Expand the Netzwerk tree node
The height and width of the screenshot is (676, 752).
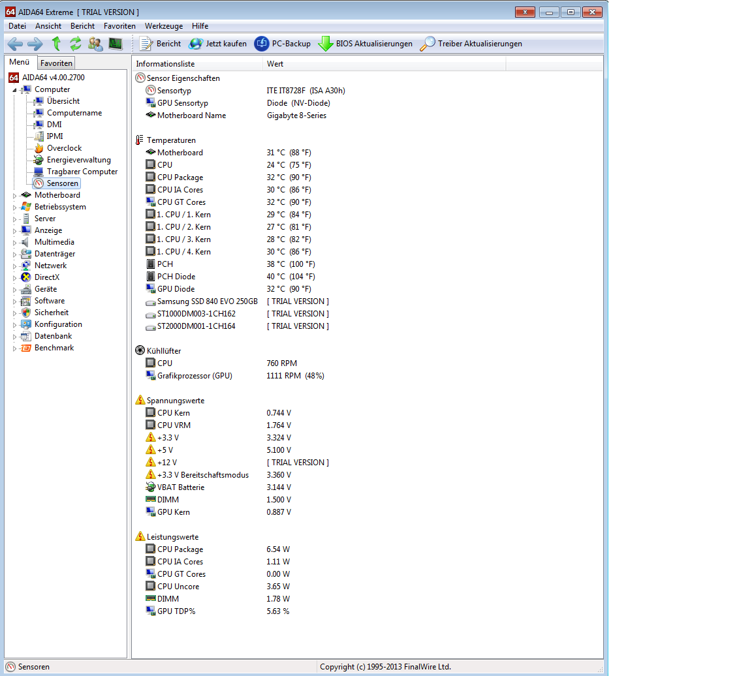[14, 266]
